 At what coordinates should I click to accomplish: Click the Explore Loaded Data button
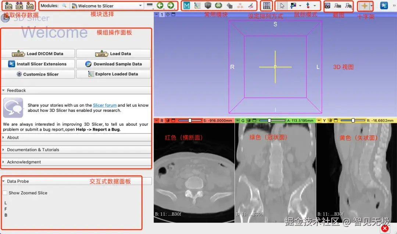point(113,74)
